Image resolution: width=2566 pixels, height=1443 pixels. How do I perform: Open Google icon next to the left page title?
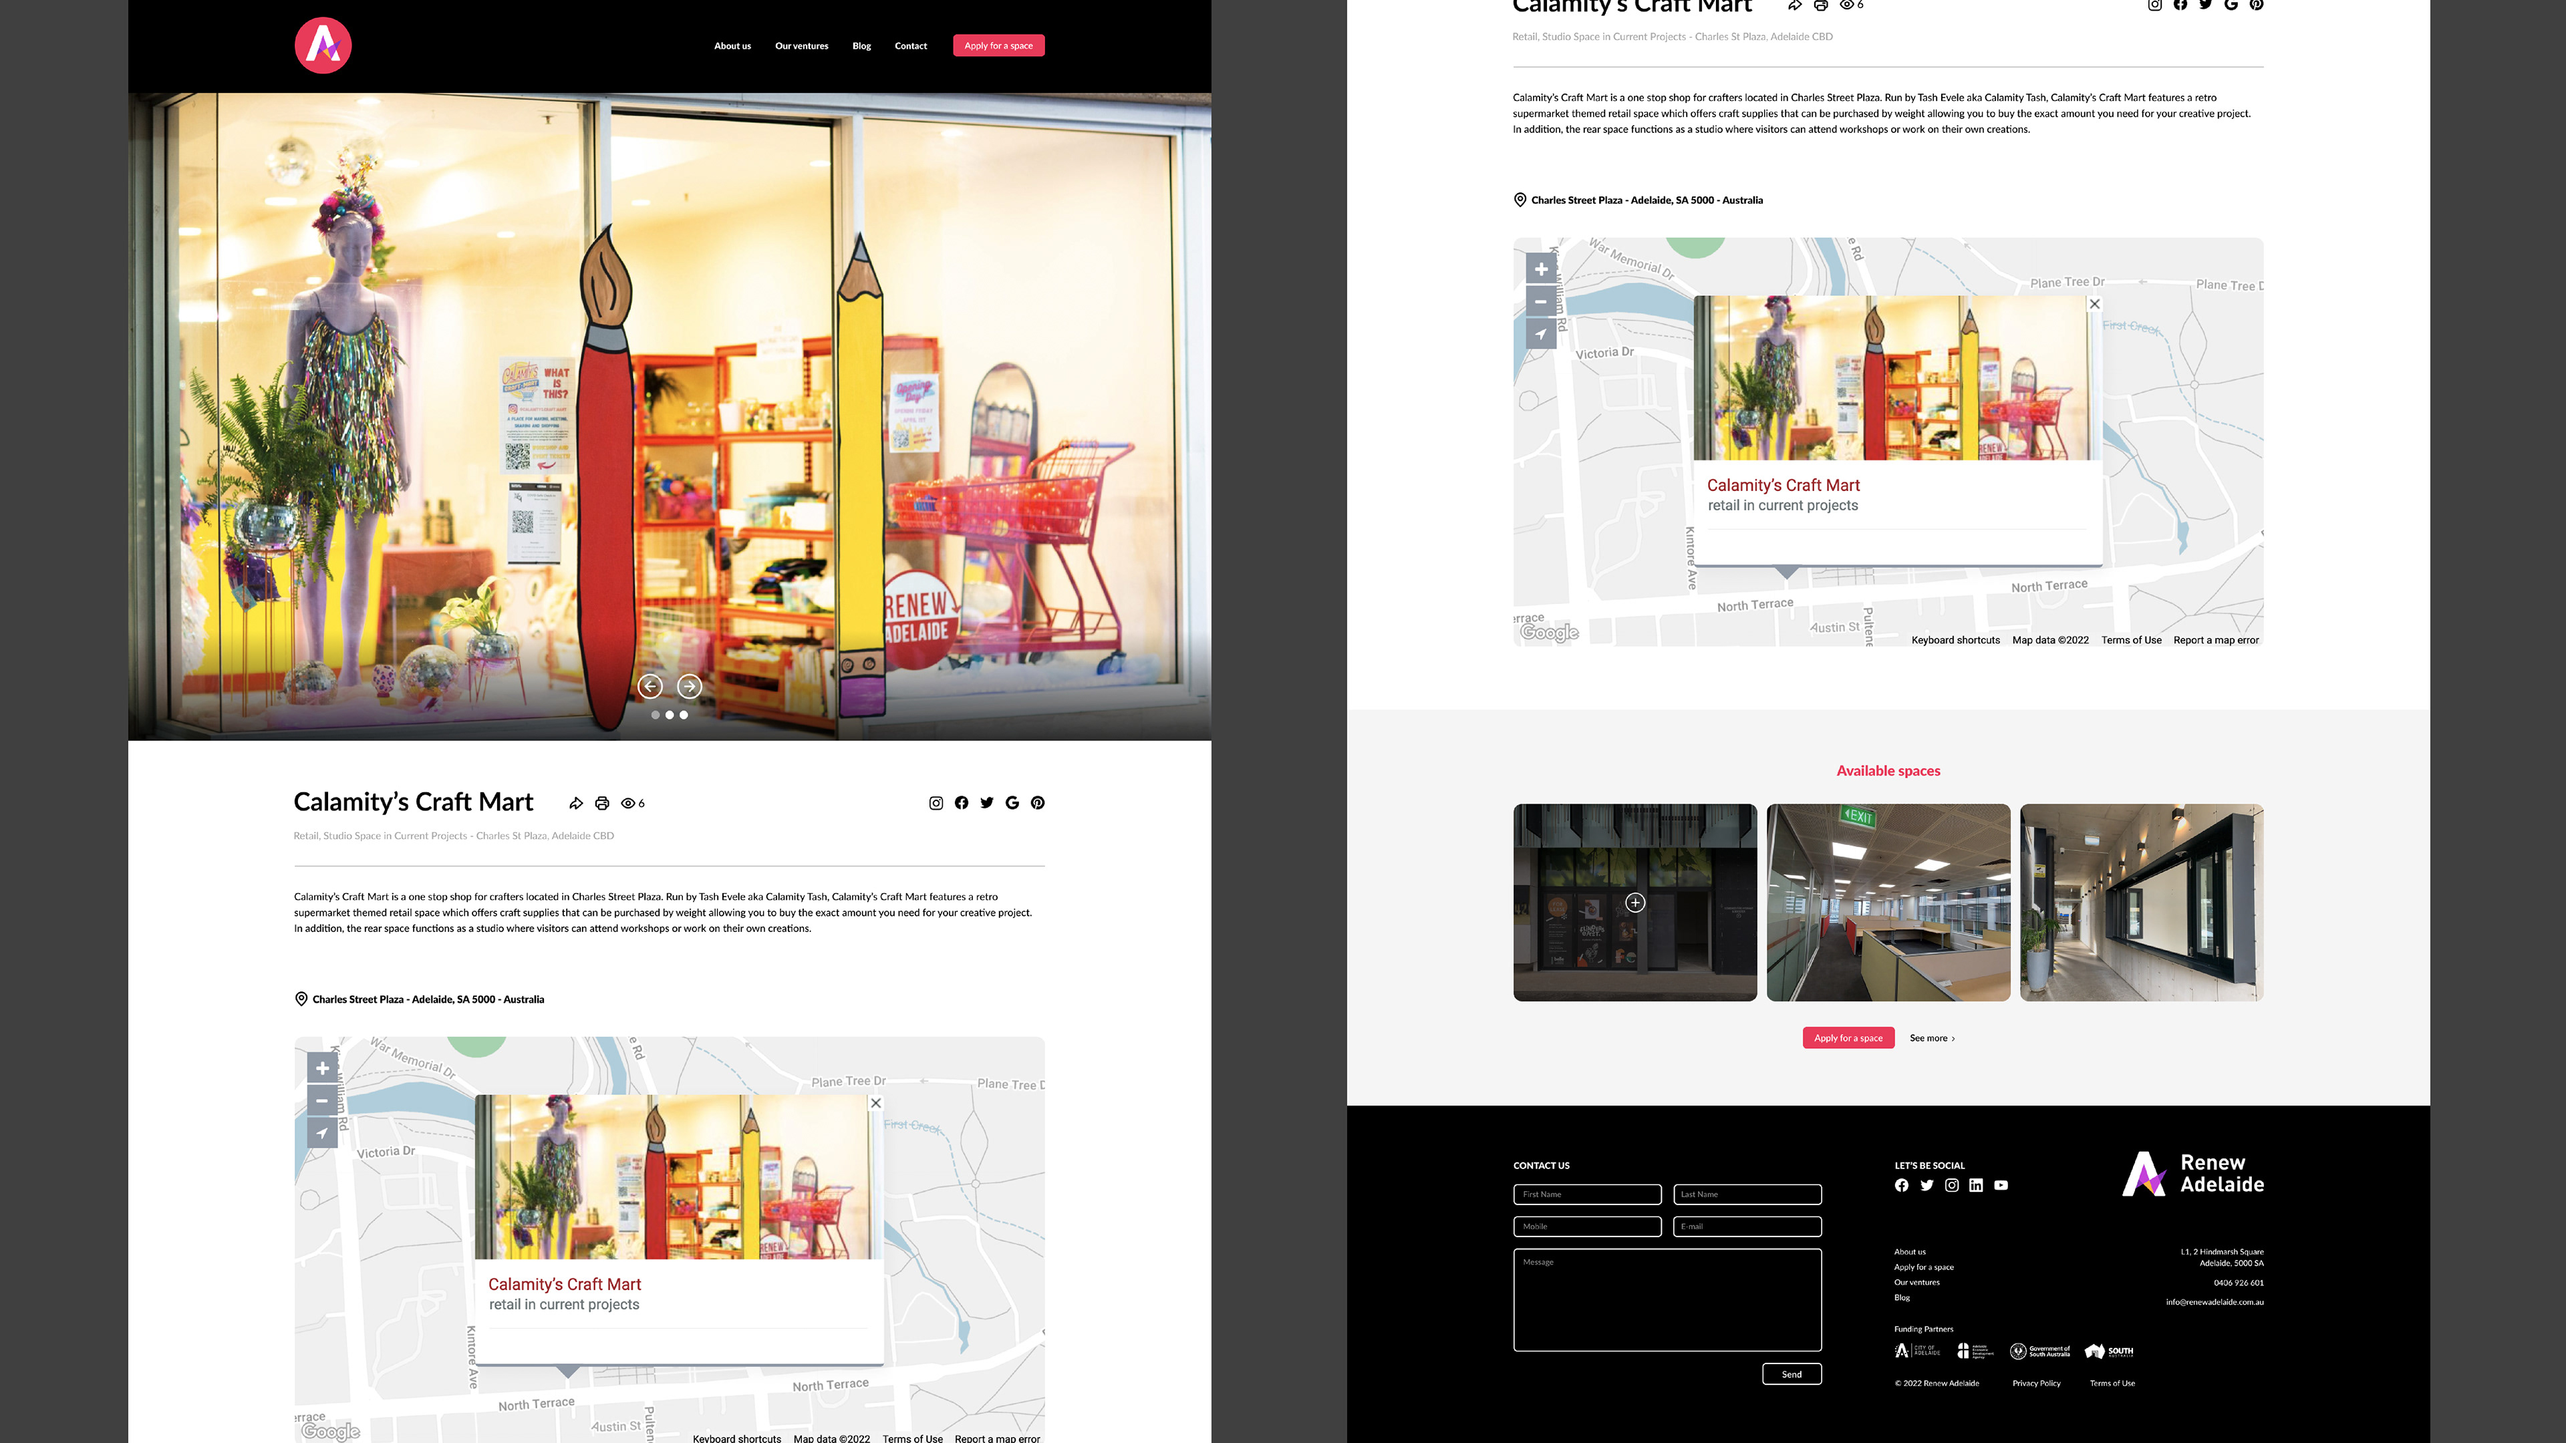pyautogui.click(x=1012, y=802)
